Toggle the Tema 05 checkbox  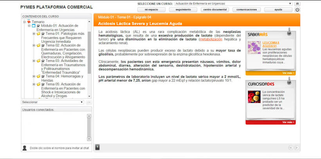point(43,84)
